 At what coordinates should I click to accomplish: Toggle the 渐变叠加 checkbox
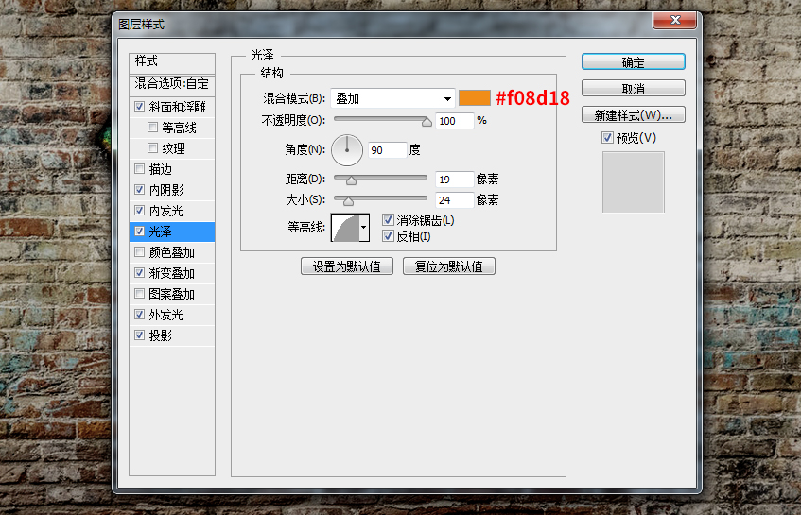click(139, 273)
